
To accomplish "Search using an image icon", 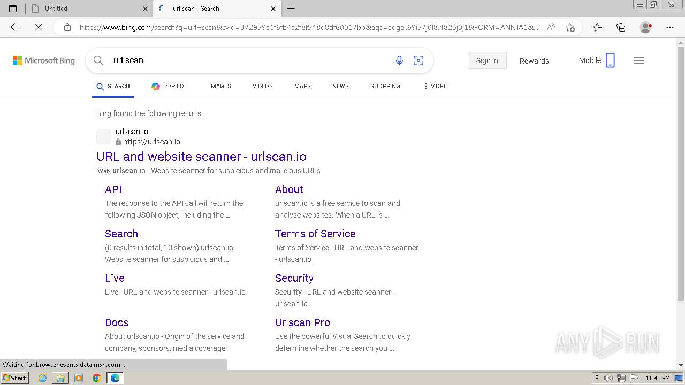I will point(418,60).
